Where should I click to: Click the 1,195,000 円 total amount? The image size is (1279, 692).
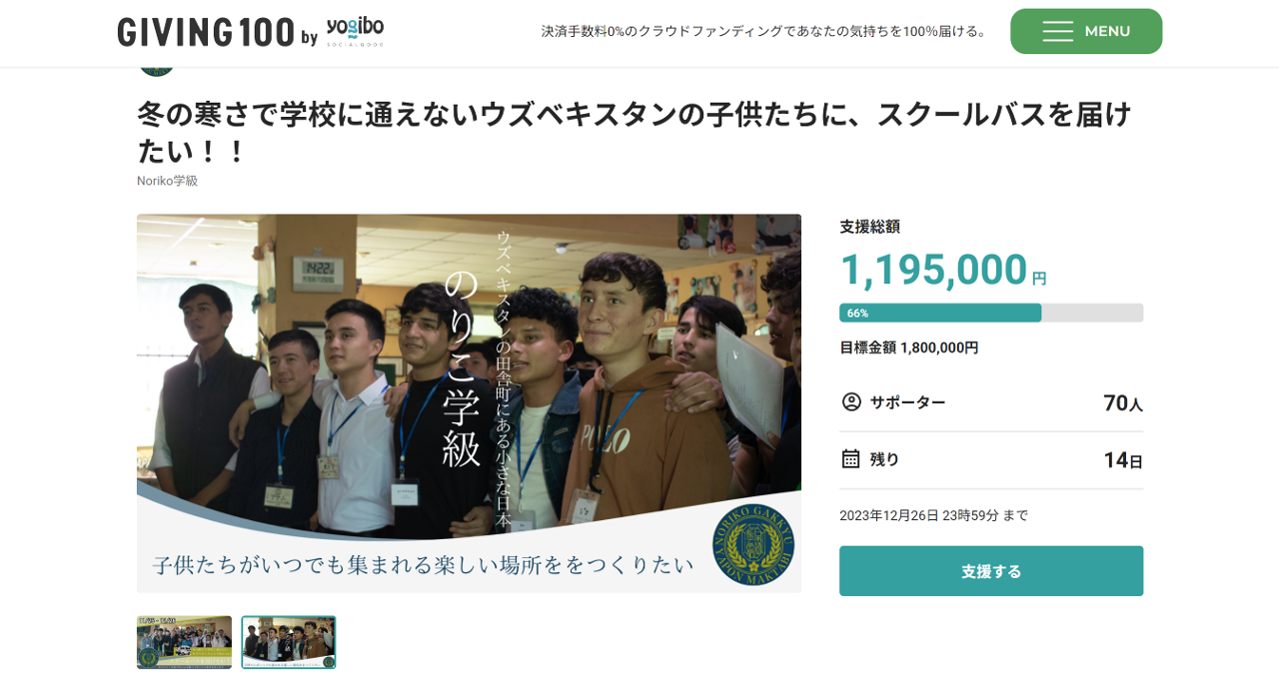click(x=943, y=269)
